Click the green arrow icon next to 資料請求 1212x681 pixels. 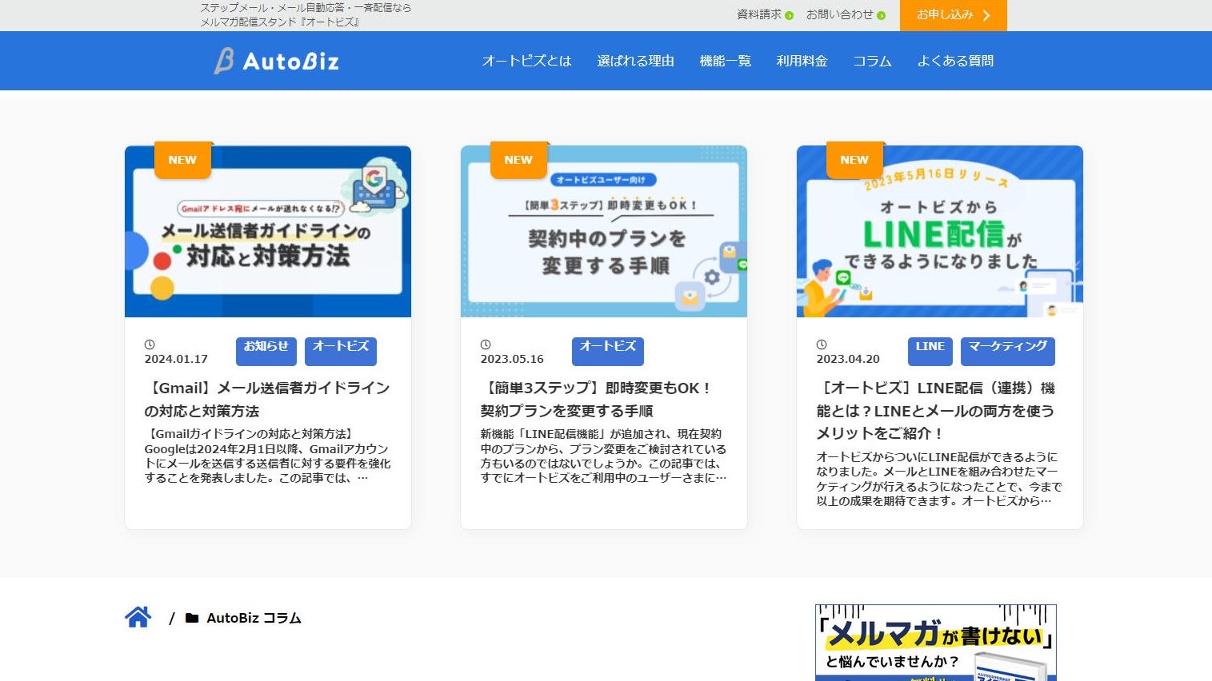click(x=790, y=15)
